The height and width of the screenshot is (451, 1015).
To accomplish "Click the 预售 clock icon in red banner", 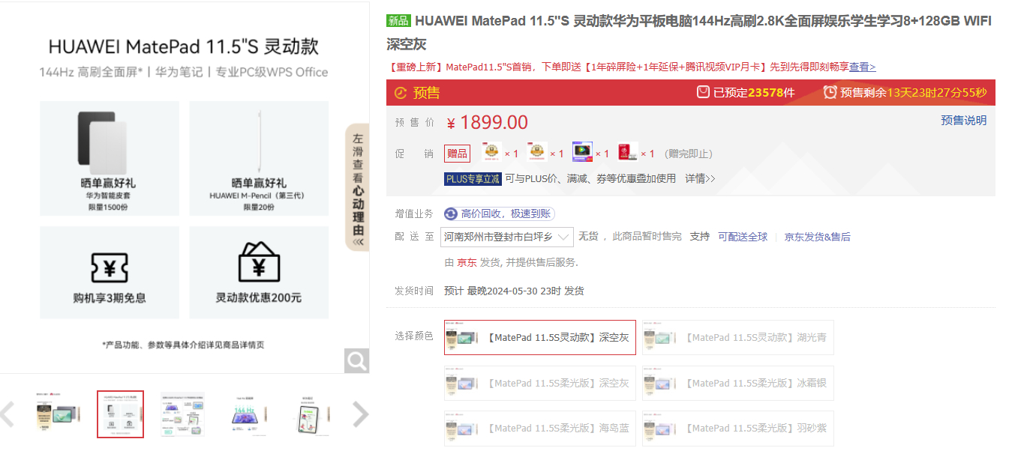I will point(401,93).
